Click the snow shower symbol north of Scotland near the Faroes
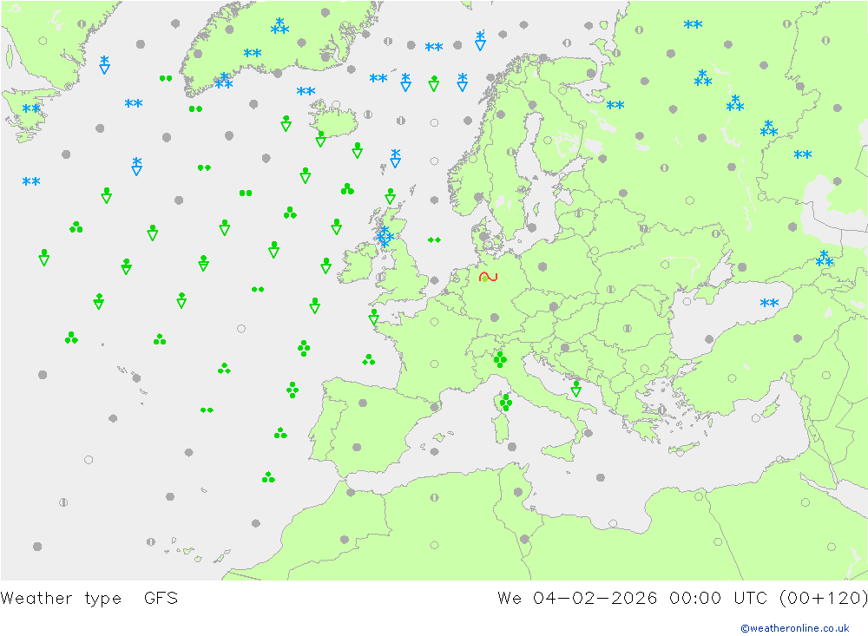868x636 pixels. [x=395, y=158]
